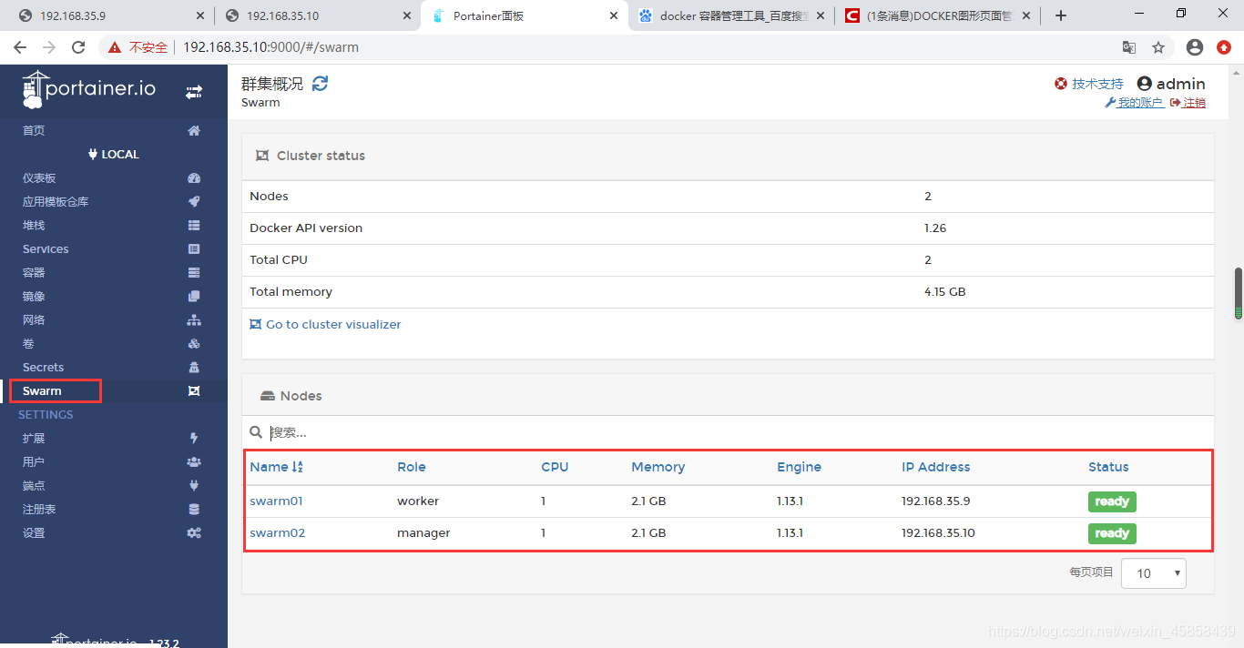Click the images clone icon beside 镜像
The image size is (1244, 648).
tap(194, 297)
